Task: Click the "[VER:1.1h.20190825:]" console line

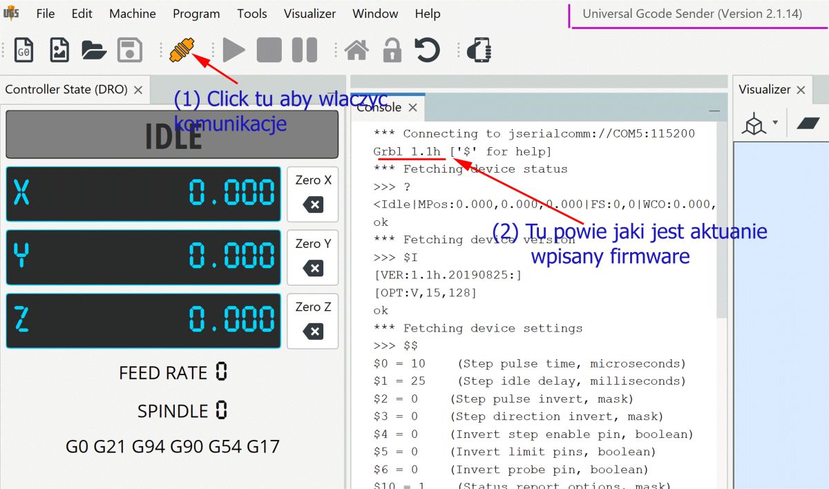Action: coord(448,275)
